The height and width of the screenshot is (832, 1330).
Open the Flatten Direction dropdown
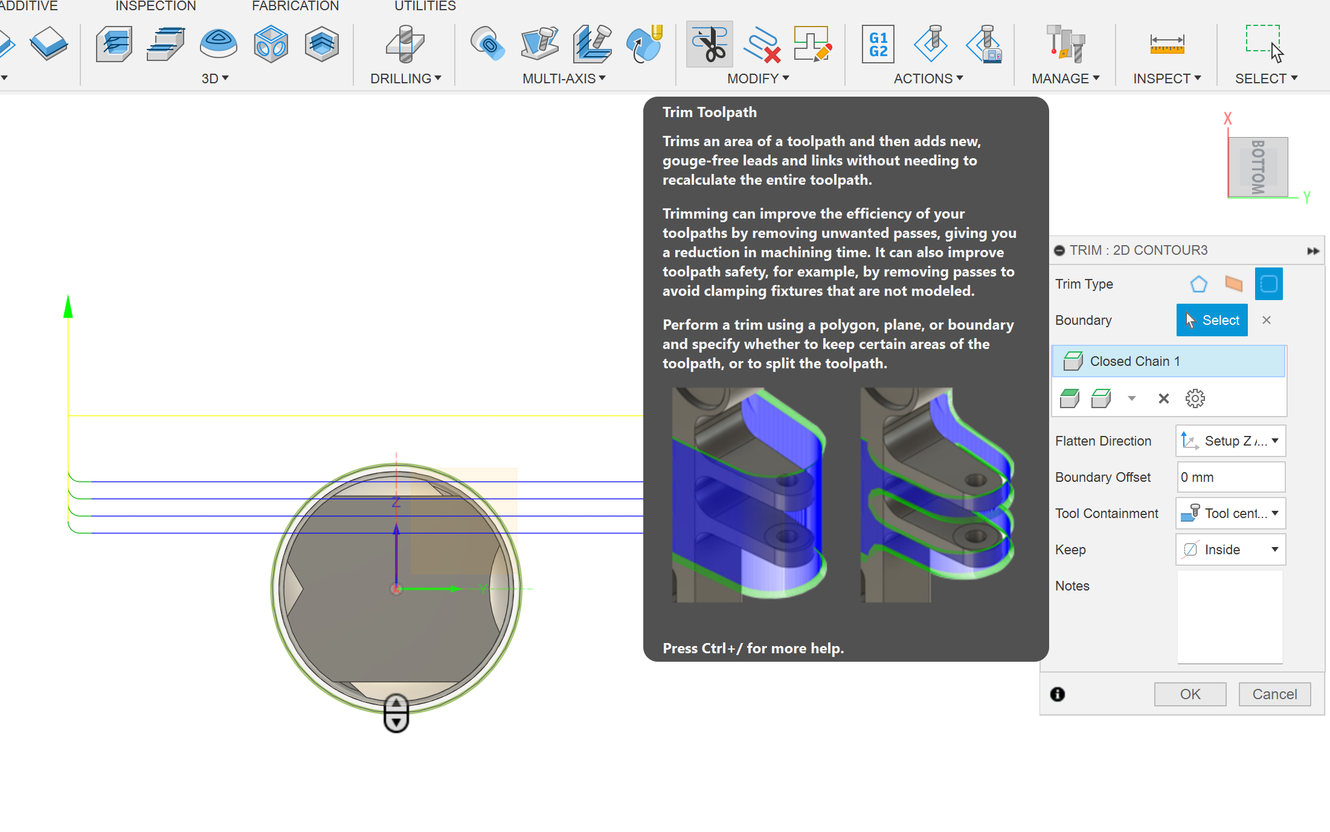(x=1230, y=441)
